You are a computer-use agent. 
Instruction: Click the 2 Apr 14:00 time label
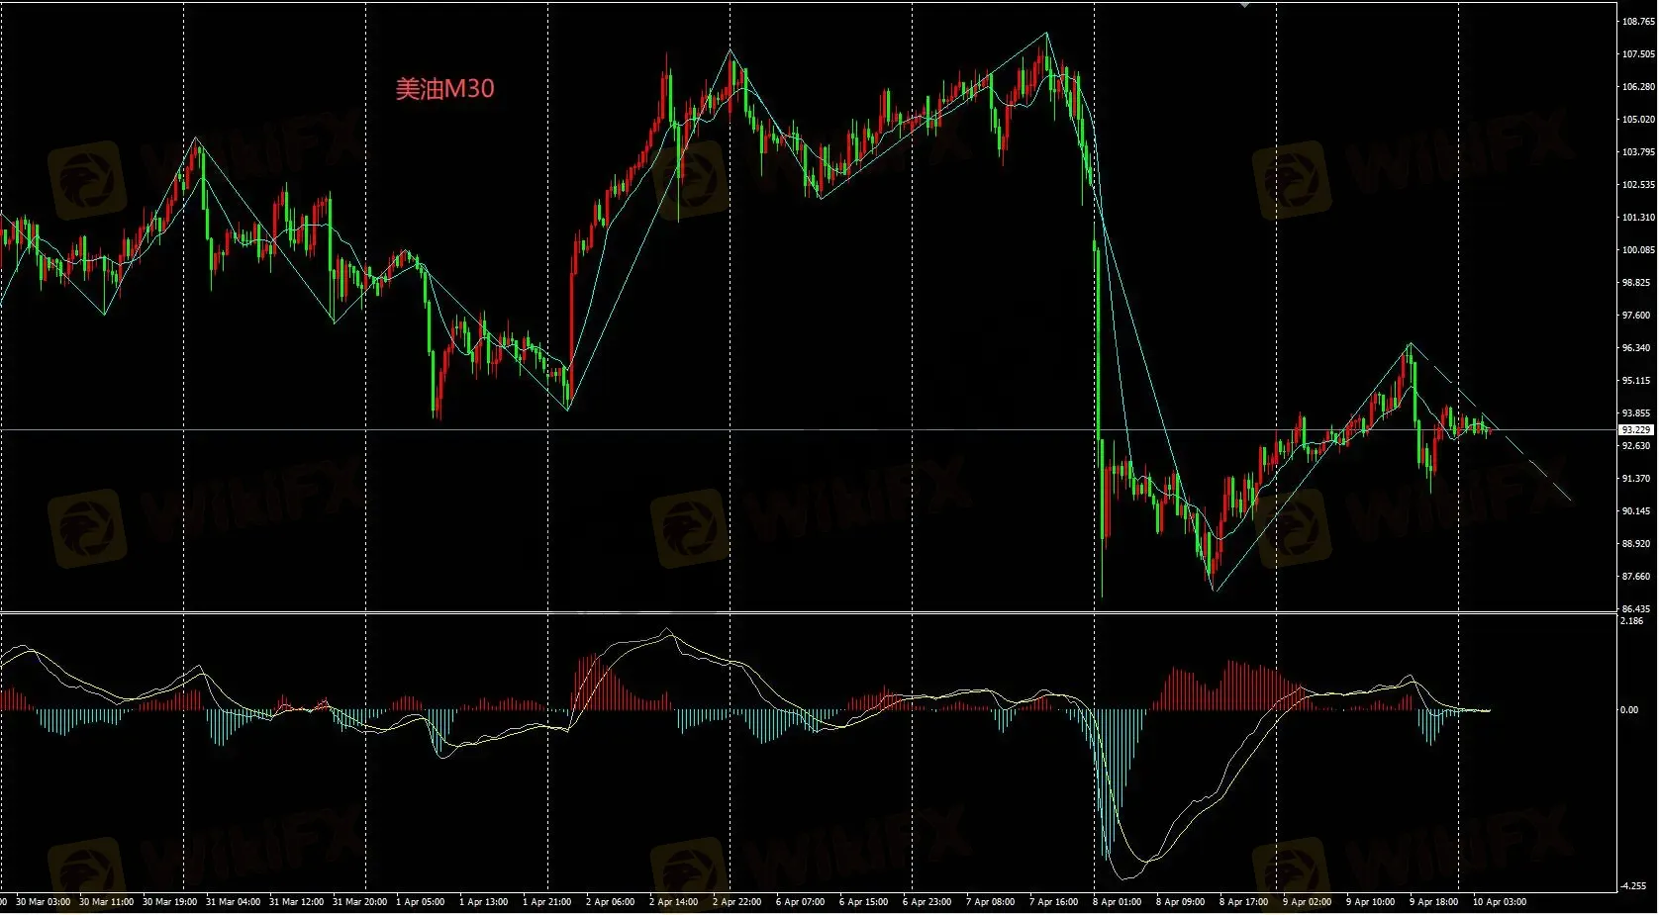tap(674, 902)
